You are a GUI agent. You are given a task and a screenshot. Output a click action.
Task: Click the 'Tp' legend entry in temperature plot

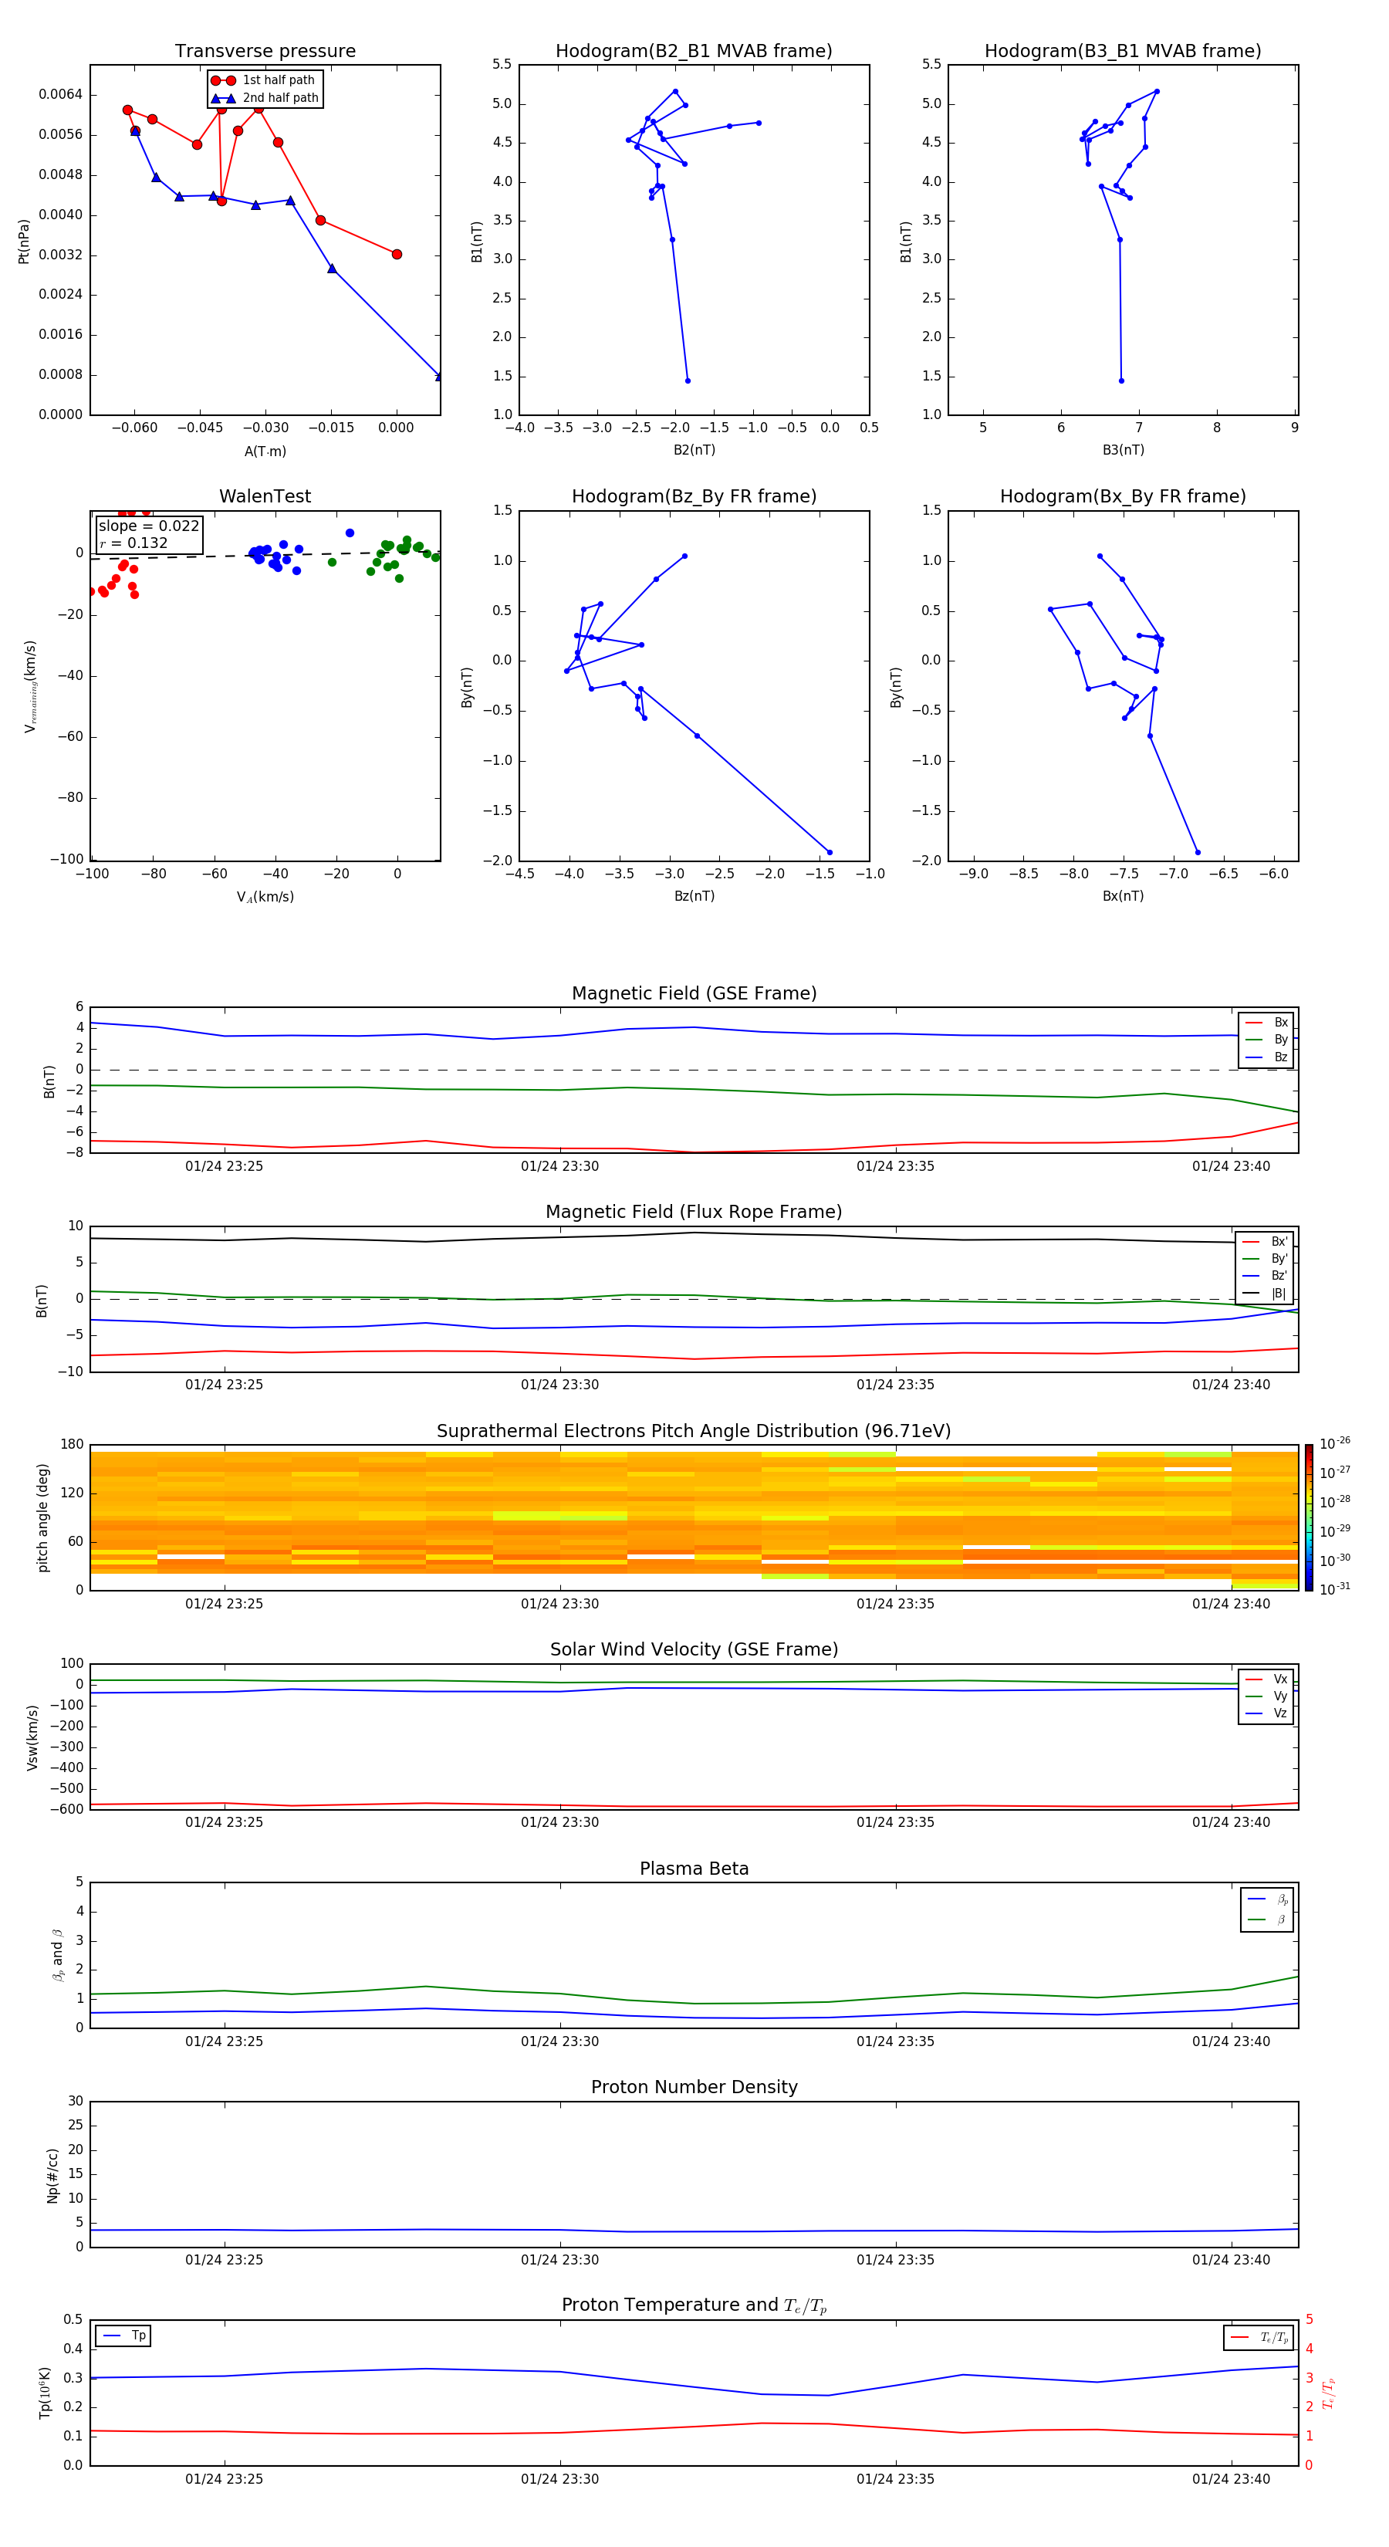click(123, 2336)
